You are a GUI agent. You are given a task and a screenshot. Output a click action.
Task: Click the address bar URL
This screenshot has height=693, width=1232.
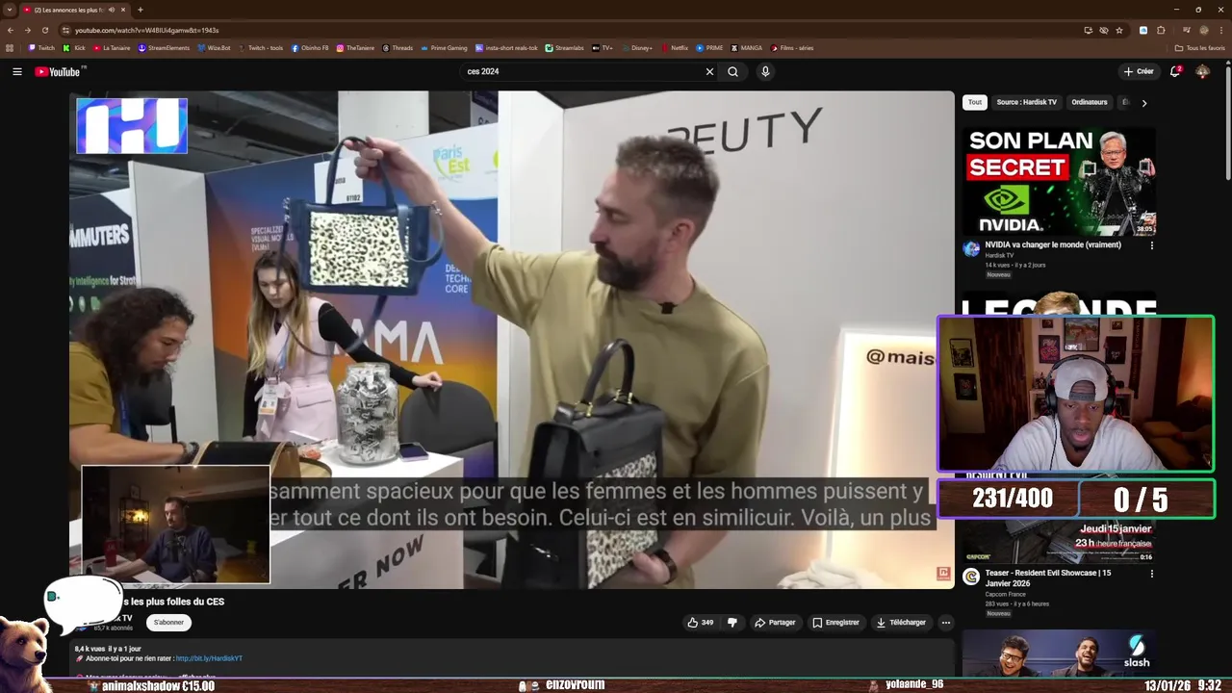(x=146, y=30)
